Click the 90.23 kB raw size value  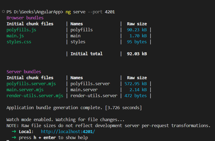[137, 30]
